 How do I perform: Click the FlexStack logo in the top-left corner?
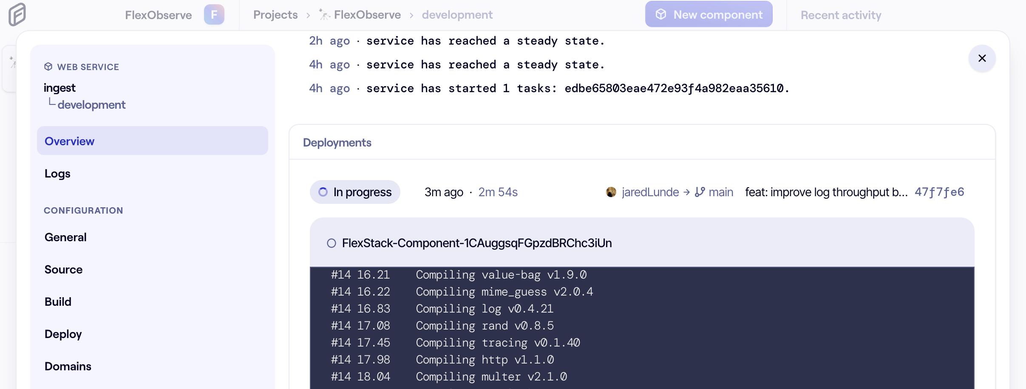pyautogui.click(x=16, y=14)
